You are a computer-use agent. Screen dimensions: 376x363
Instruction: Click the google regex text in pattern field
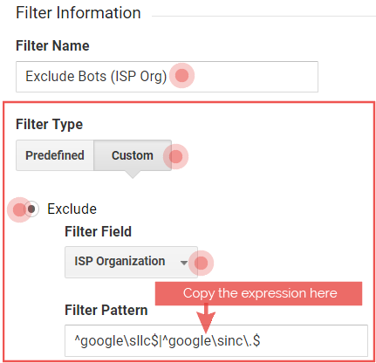(x=167, y=340)
